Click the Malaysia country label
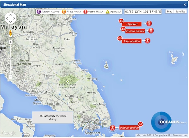This screenshot has width=189, height=138. [14, 27]
